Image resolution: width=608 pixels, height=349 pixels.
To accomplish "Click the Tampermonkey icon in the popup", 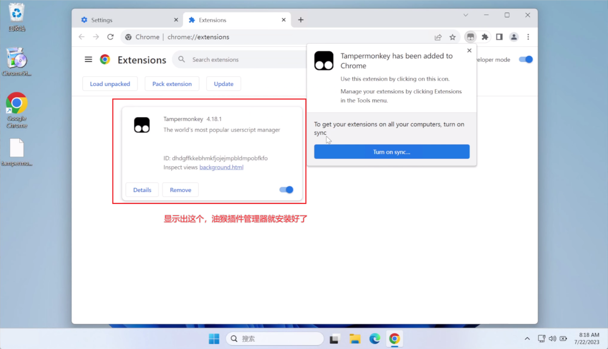I will [324, 61].
